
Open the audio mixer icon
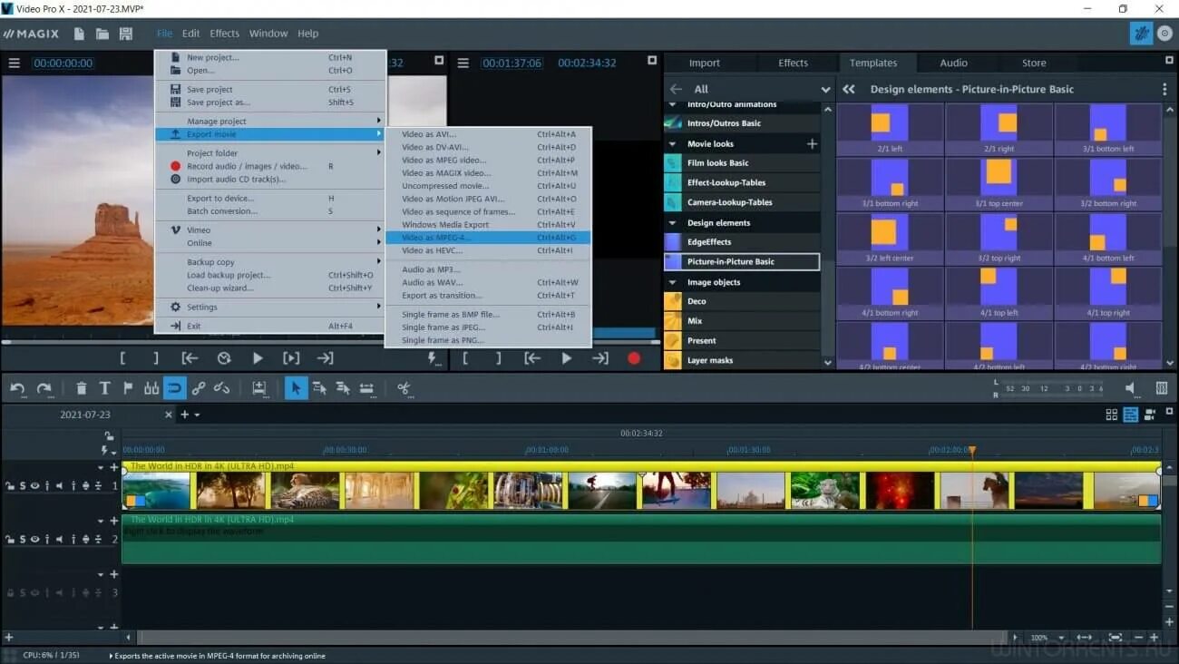(x=1162, y=388)
